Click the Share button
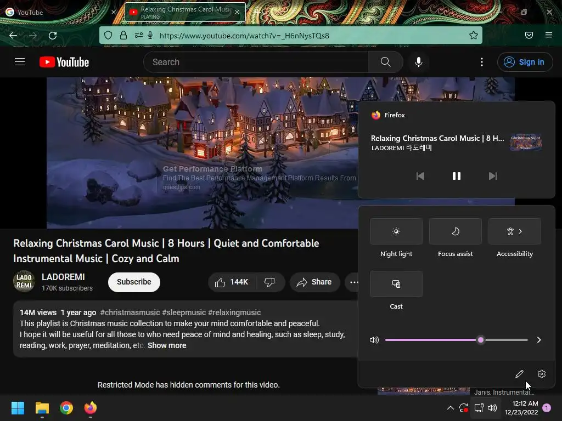Viewport: 562px width, 421px height. (x=314, y=282)
